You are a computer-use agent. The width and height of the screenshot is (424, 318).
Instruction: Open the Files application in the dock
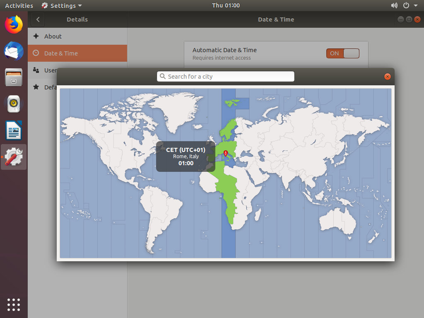(14, 77)
